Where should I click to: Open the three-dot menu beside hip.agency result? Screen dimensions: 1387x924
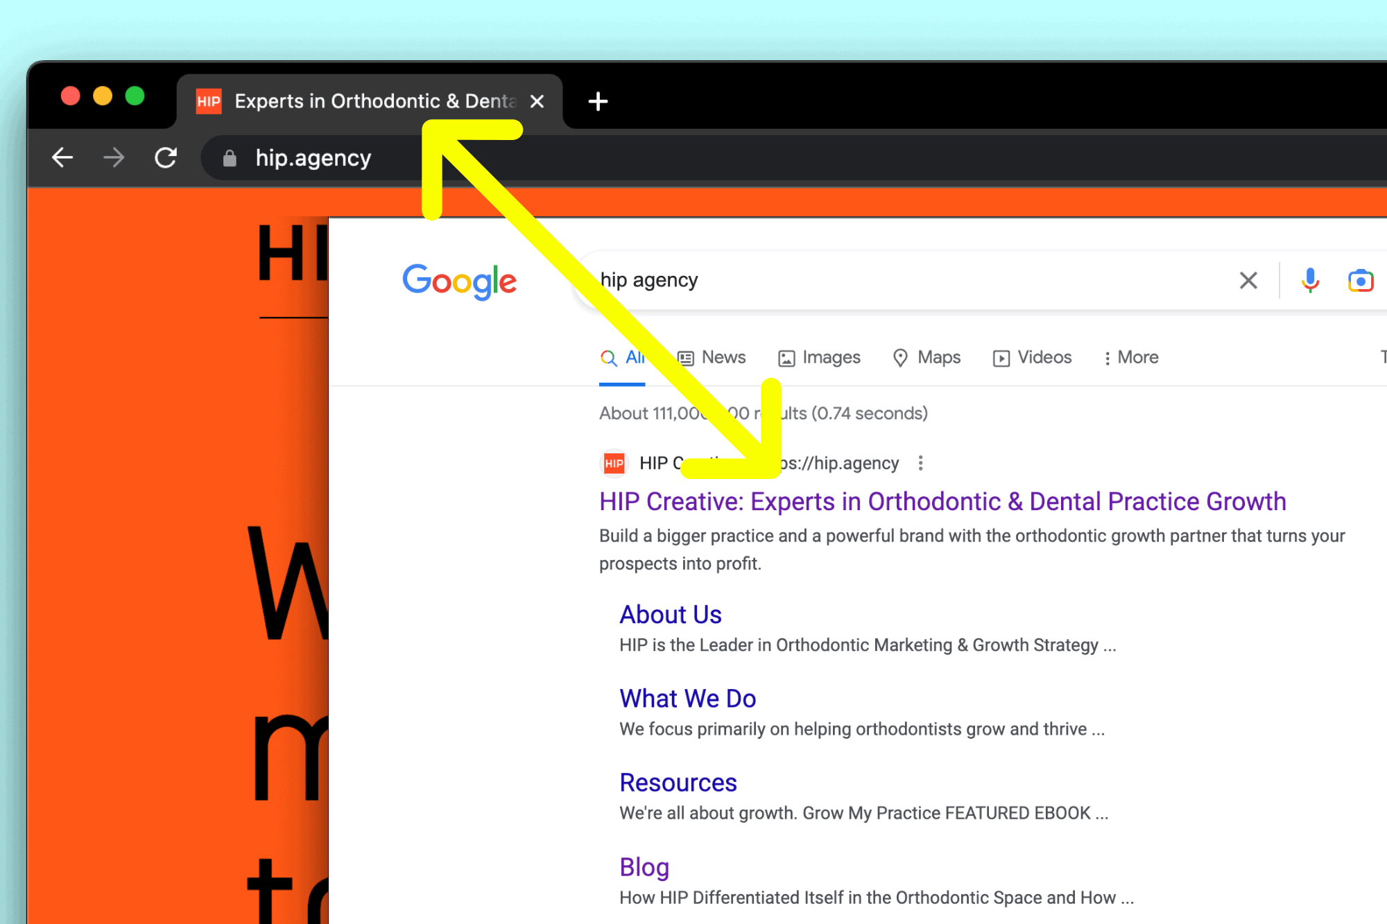pos(920,463)
